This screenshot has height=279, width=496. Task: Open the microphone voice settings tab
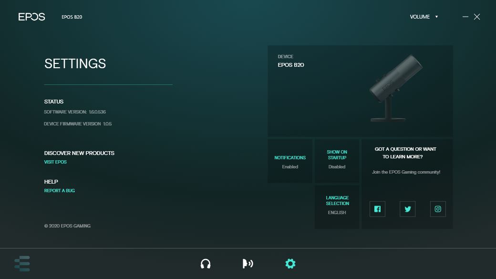tap(248, 263)
